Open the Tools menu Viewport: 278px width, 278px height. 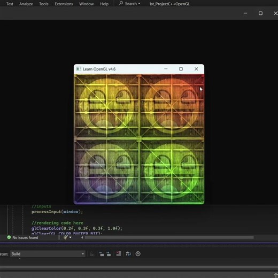(44, 4)
